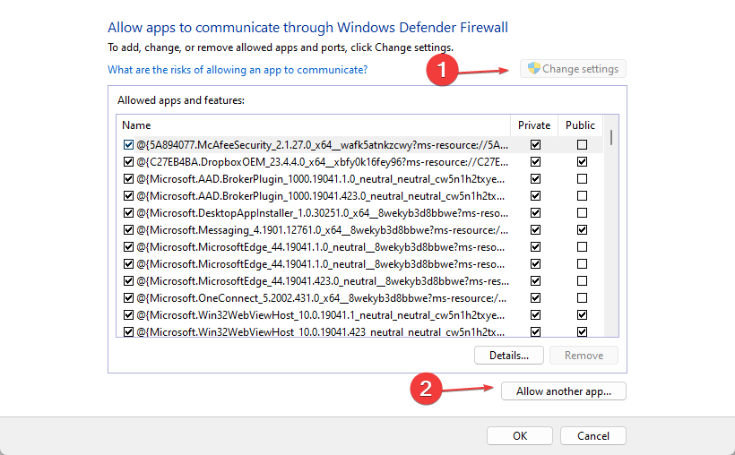Enable Public access for McAfeeSecurity
Viewport: 735px width, 455px height.
click(x=583, y=144)
